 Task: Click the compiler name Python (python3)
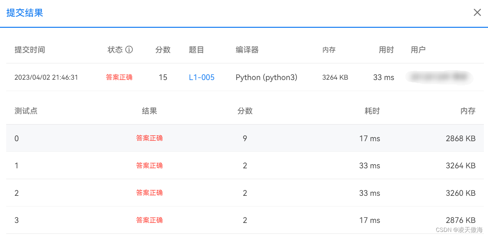[266, 77]
